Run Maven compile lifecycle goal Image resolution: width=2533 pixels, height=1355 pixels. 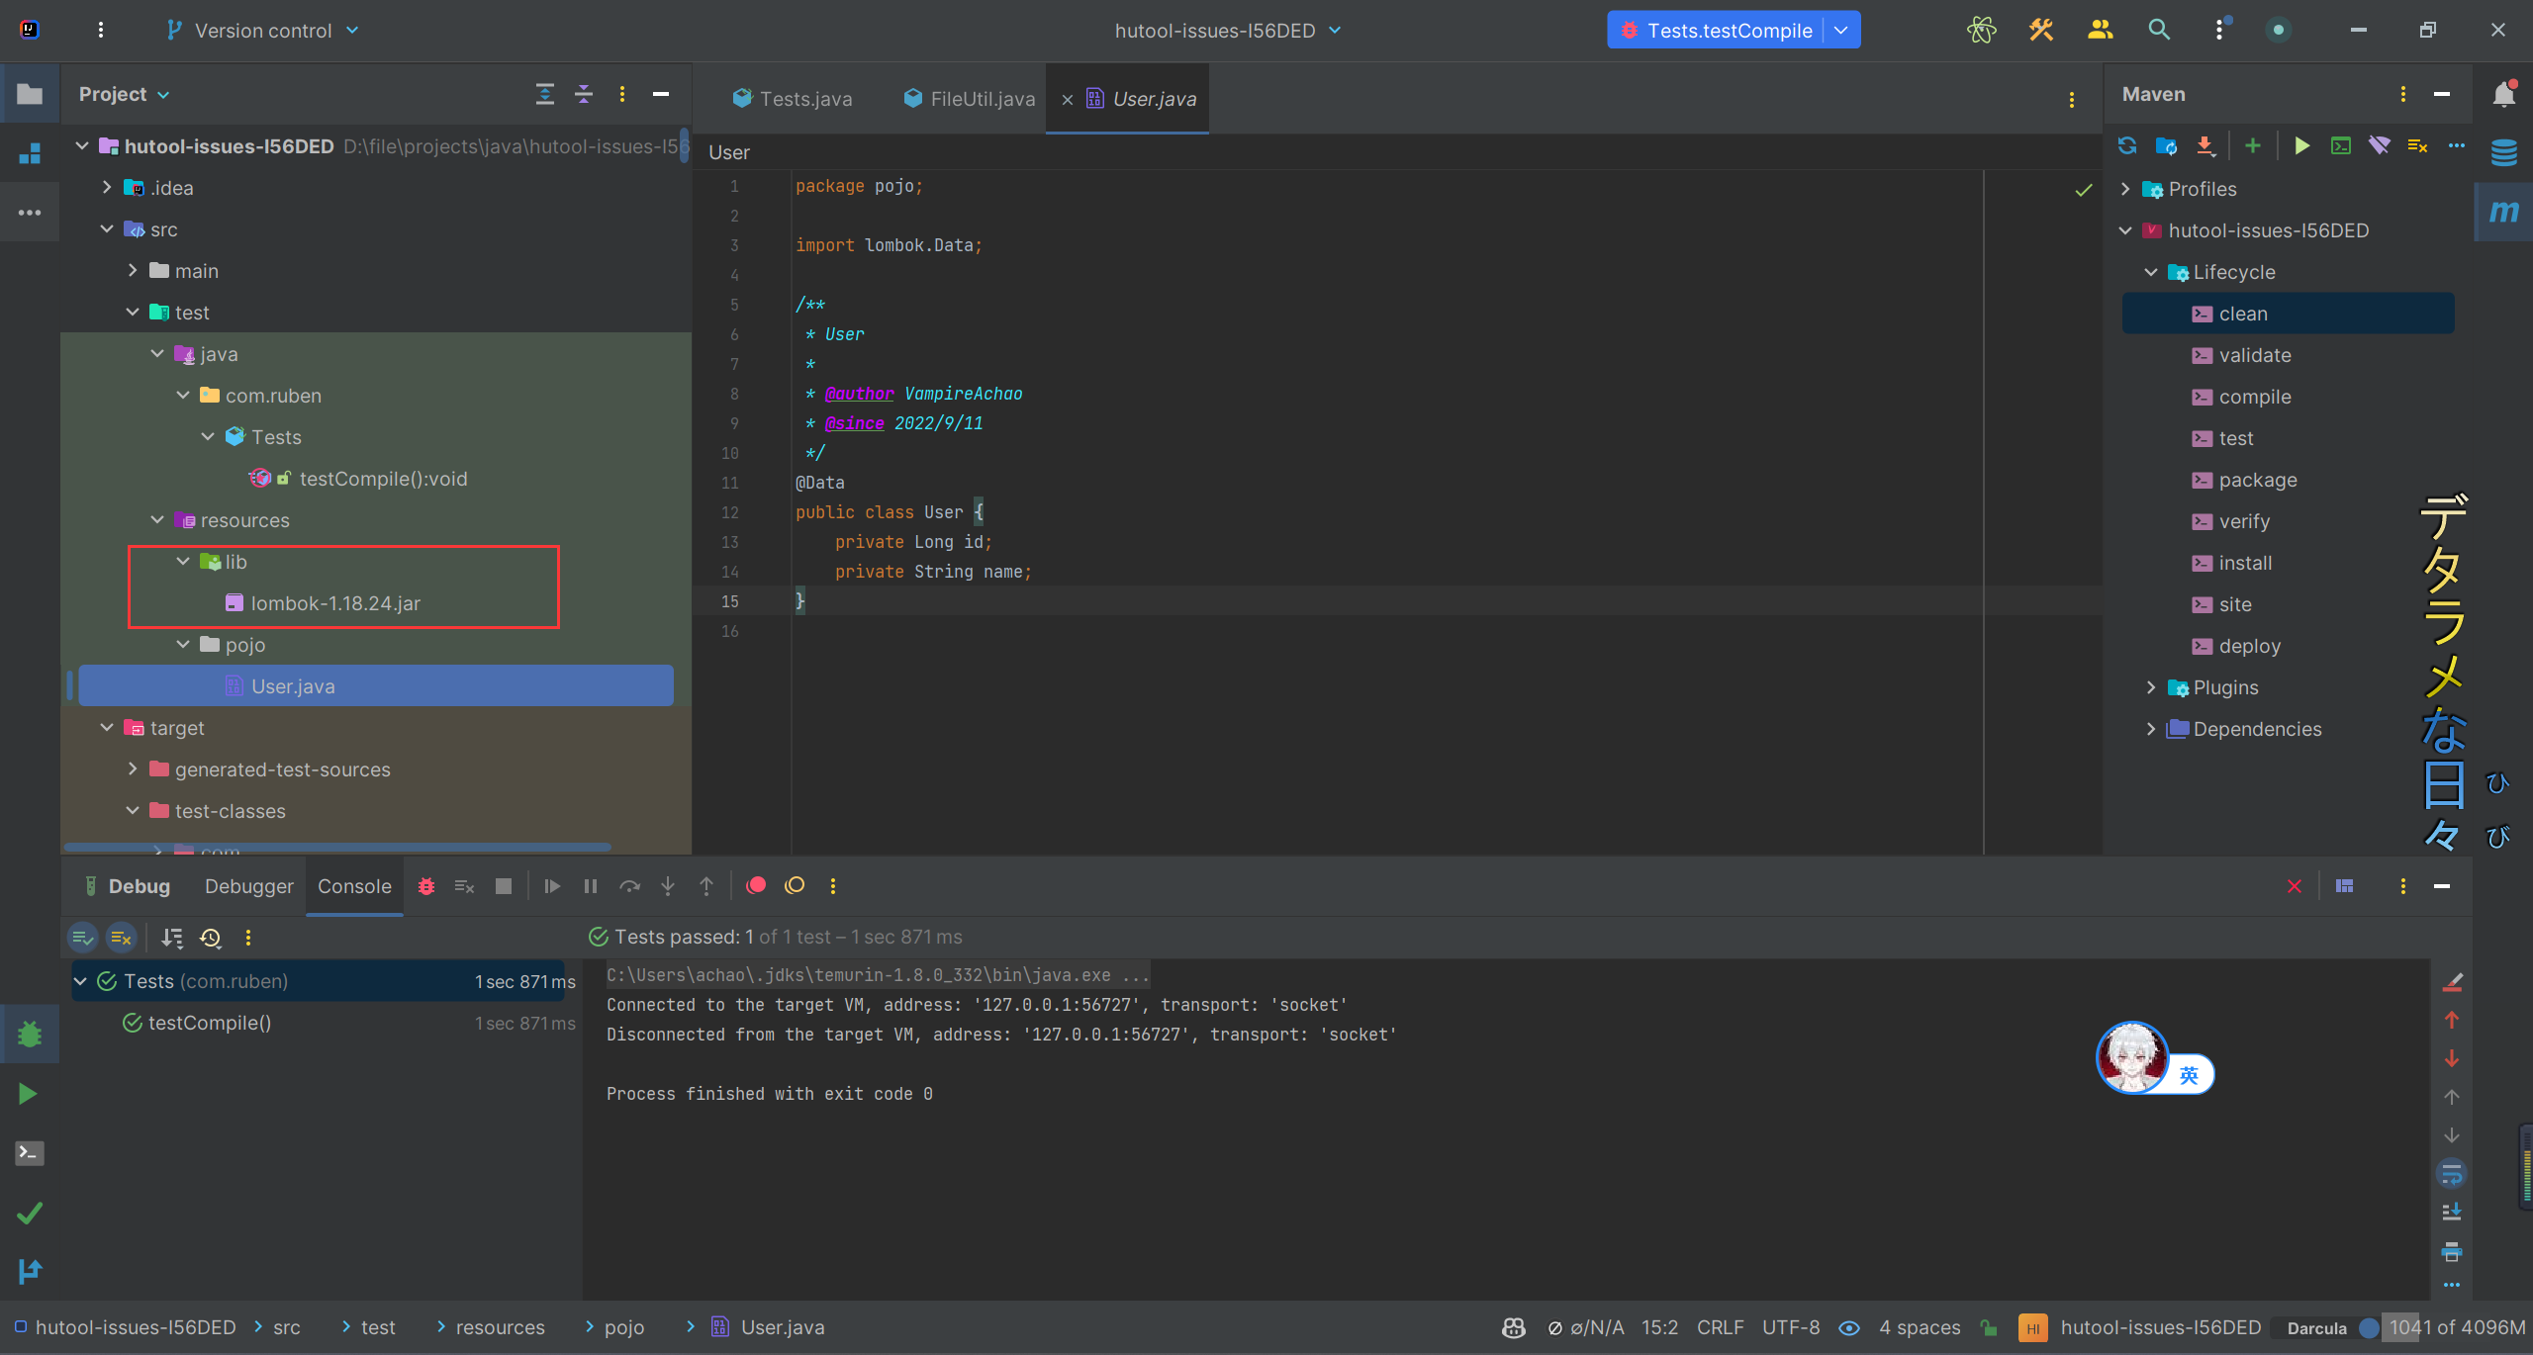pos(2254,397)
